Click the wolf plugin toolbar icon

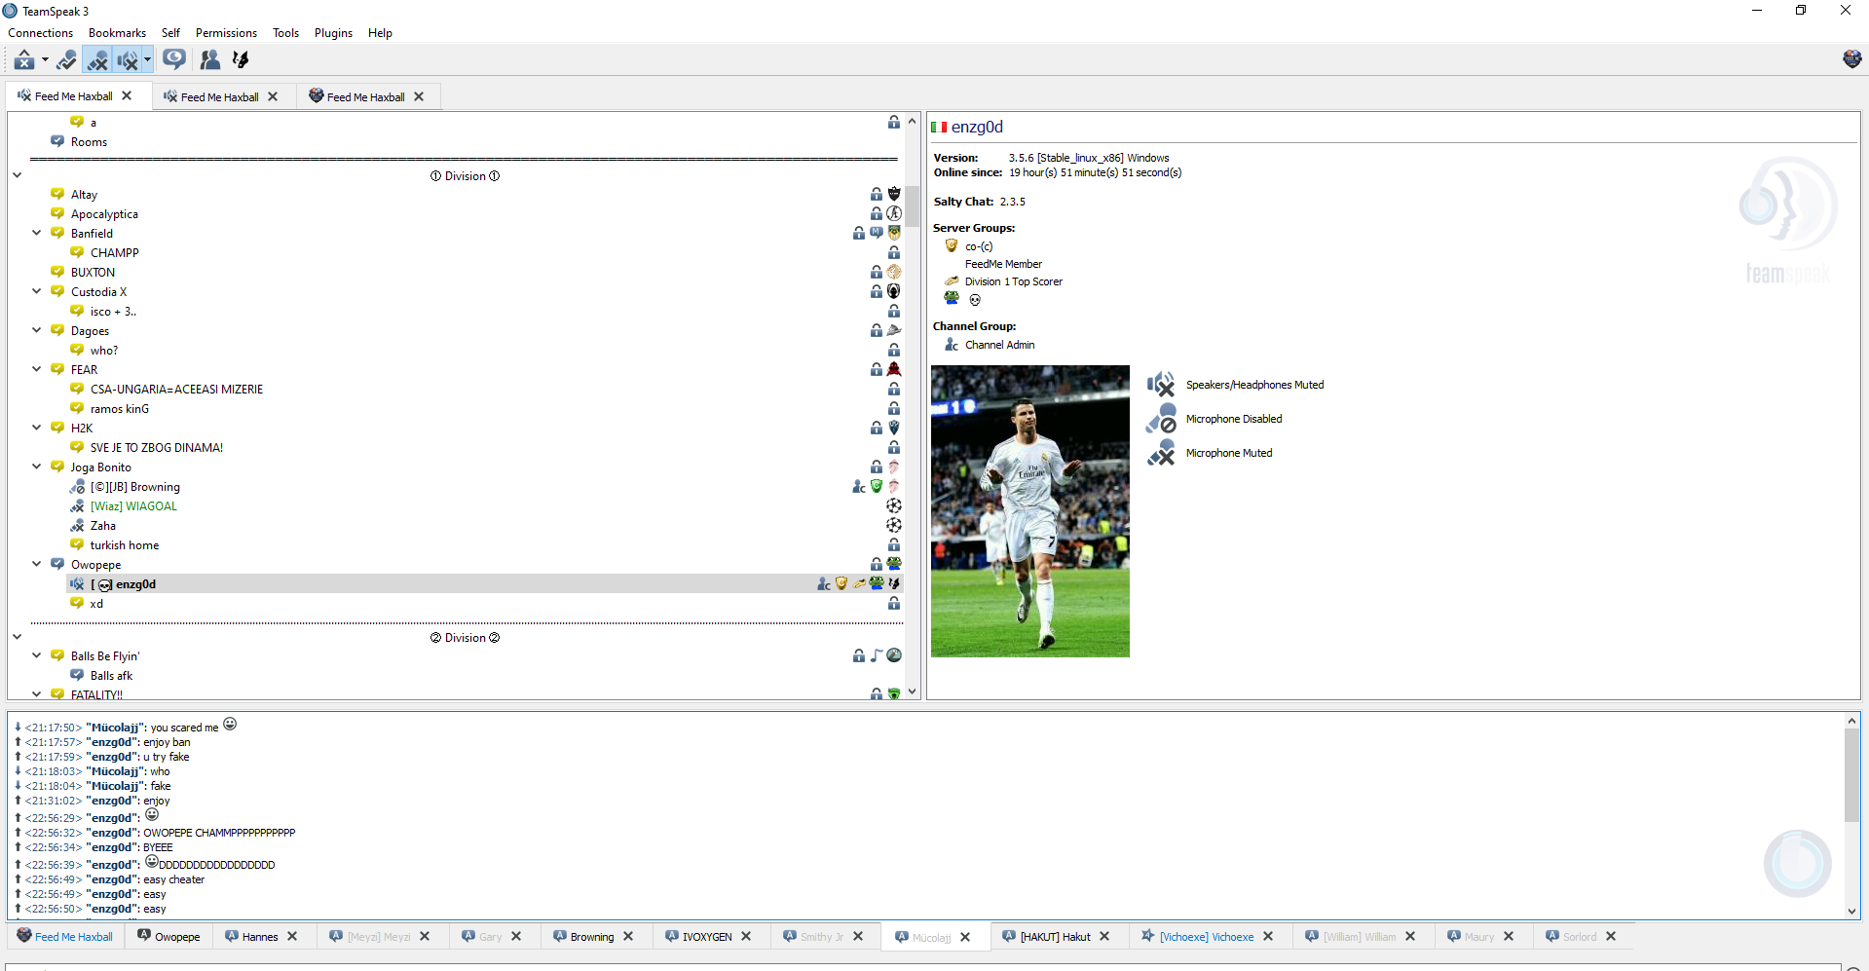[x=240, y=60]
